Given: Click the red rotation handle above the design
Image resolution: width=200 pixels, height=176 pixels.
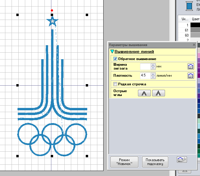Looking at the screenshot, I should click(52, 10).
